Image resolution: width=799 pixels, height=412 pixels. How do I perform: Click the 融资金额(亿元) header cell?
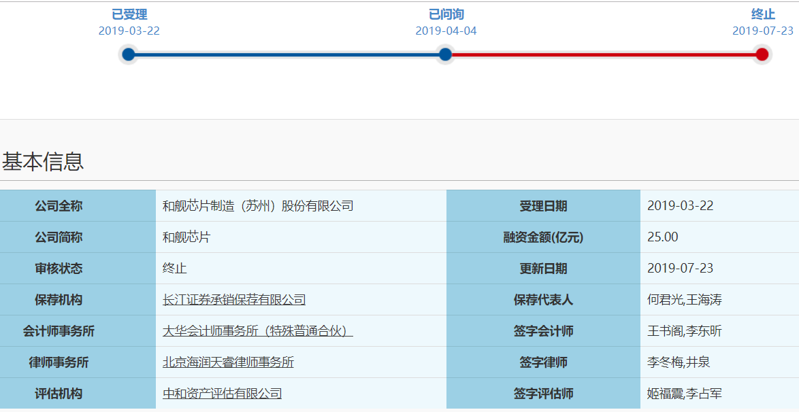pos(543,237)
